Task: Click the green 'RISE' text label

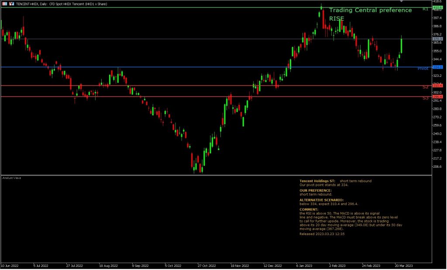Action: pyautogui.click(x=337, y=18)
